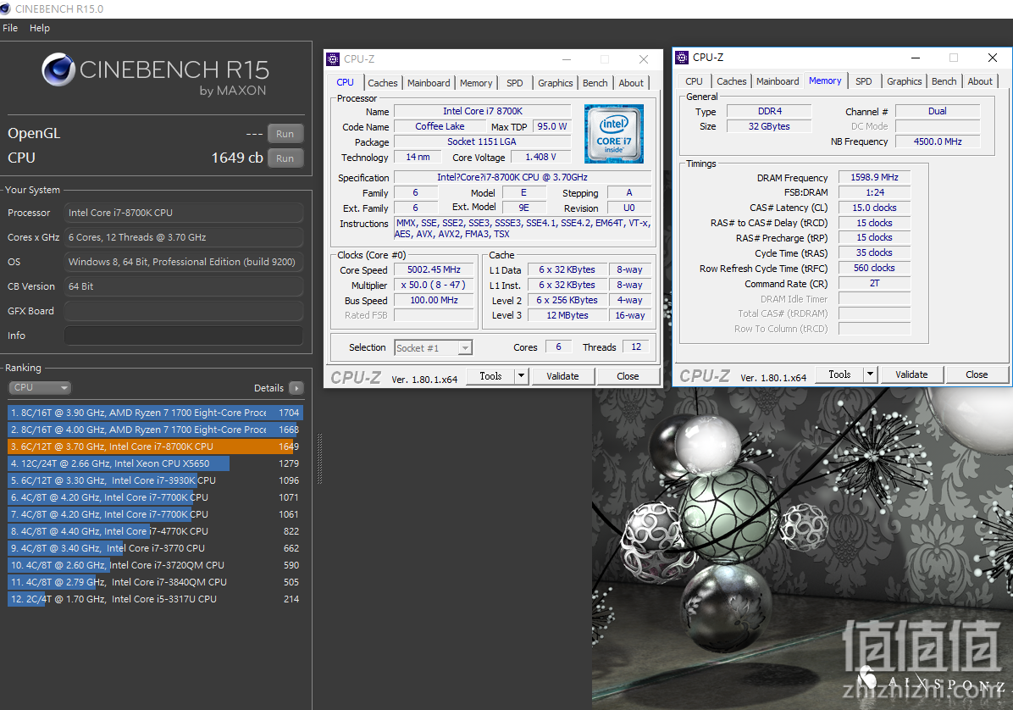1013x710 pixels.
Task: Click the Core Speed value 5002.45 MHz
Action: point(434,269)
